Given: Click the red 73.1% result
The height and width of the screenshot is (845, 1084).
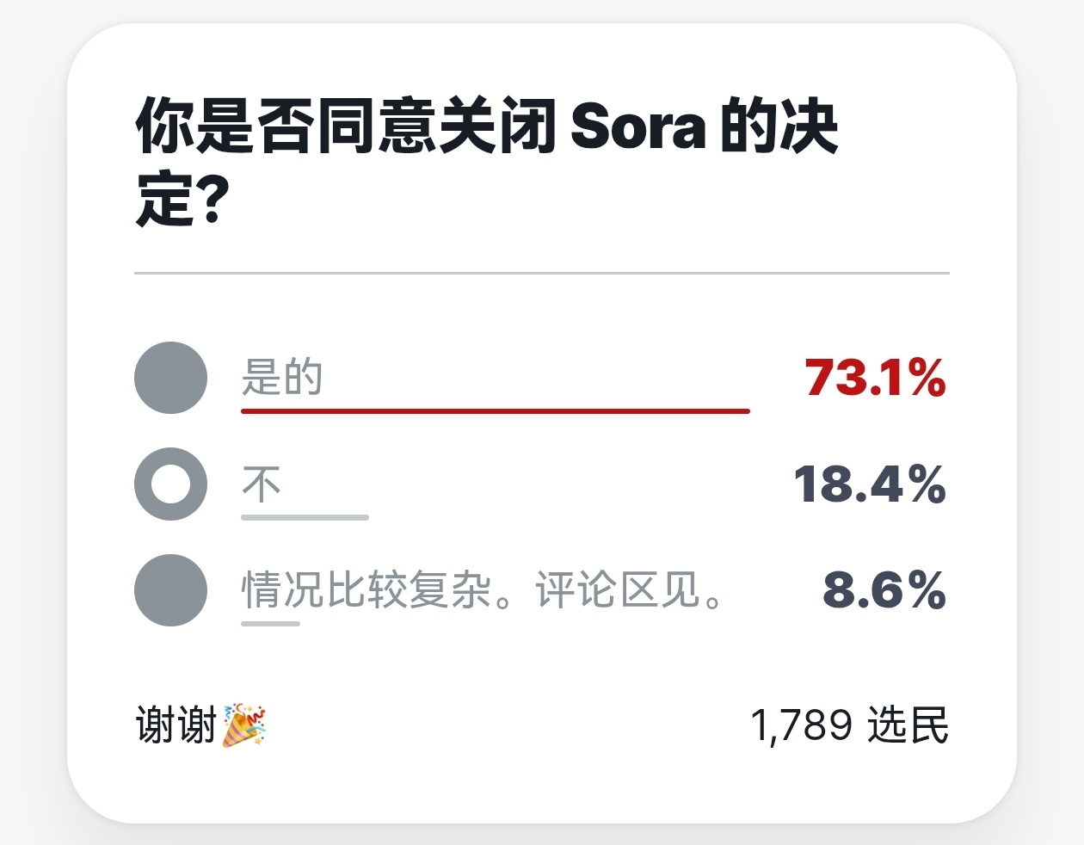Looking at the screenshot, I should (x=875, y=378).
